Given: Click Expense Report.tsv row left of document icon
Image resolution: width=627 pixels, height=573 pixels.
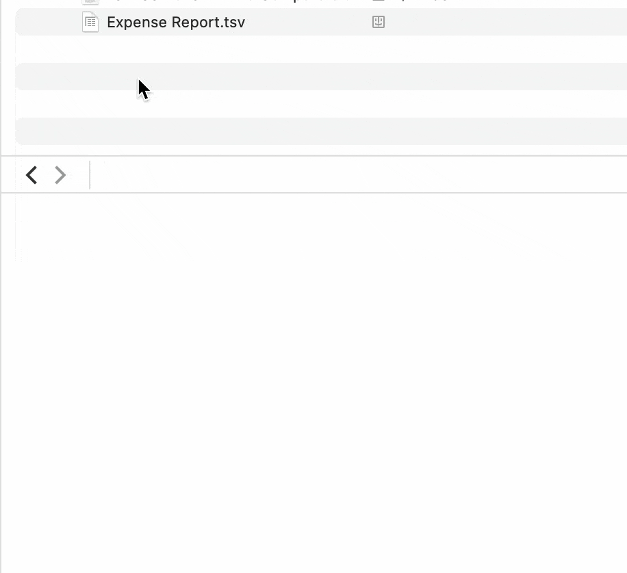Looking at the screenshot, I should 48,22.
